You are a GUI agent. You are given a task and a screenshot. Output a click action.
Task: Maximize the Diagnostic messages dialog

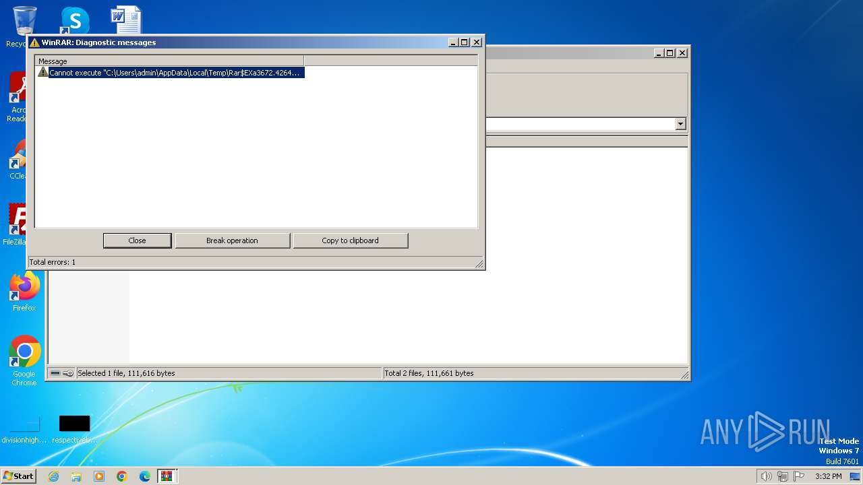tap(465, 42)
